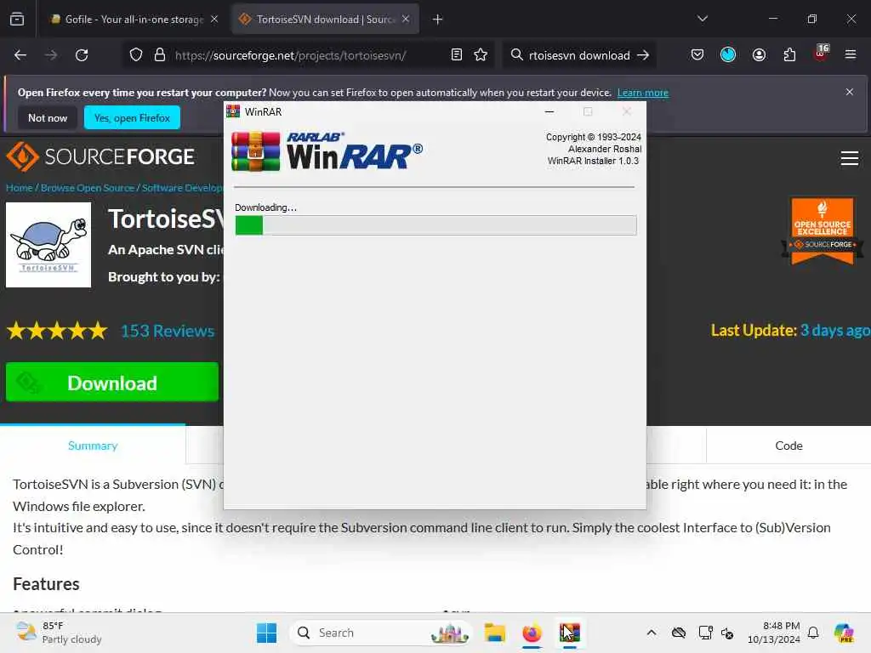Click Browse Open Source breadcrumb link
This screenshot has height=653, width=871.
(88, 188)
